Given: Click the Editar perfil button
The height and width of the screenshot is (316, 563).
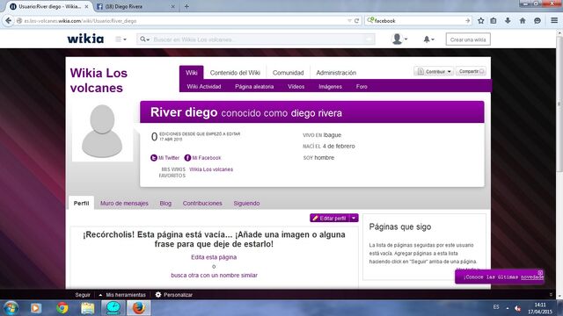Looking at the screenshot, I should click(329, 218).
